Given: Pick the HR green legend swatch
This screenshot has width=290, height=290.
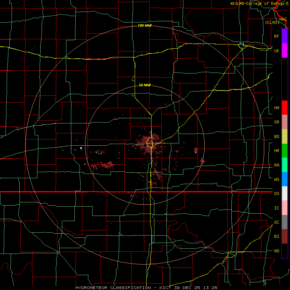Looking at the screenshot, I should pyautogui.click(x=285, y=151).
